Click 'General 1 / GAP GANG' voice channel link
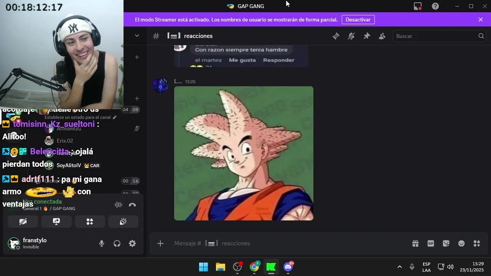Screen dimensions: 491x276 coord(49,209)
